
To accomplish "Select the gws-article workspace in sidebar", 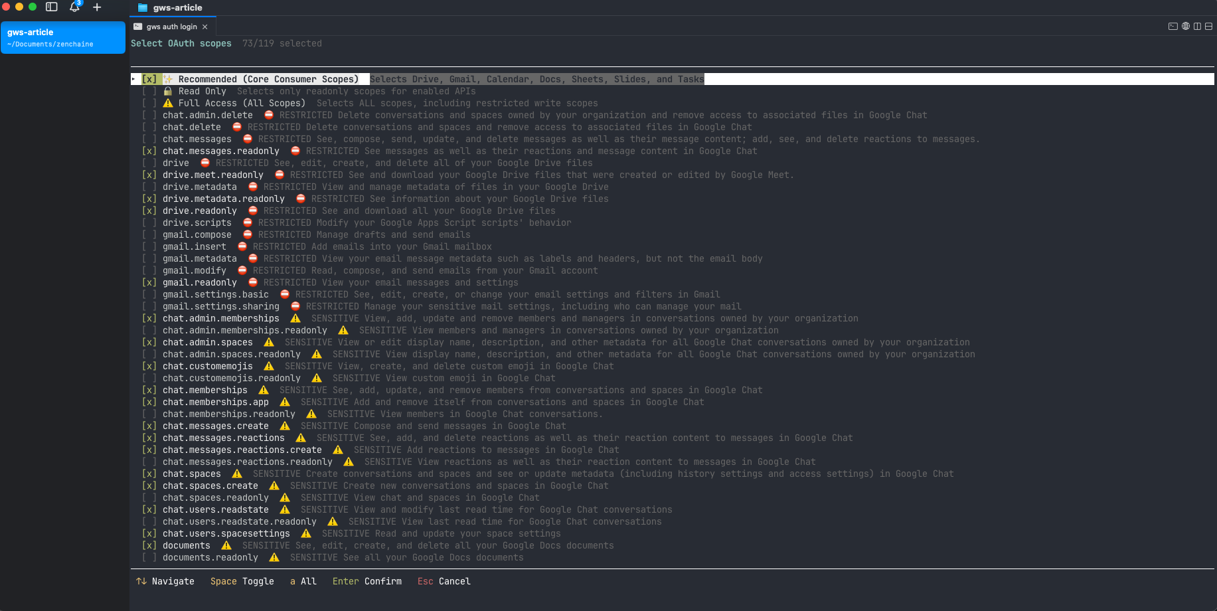I will 63,37.
